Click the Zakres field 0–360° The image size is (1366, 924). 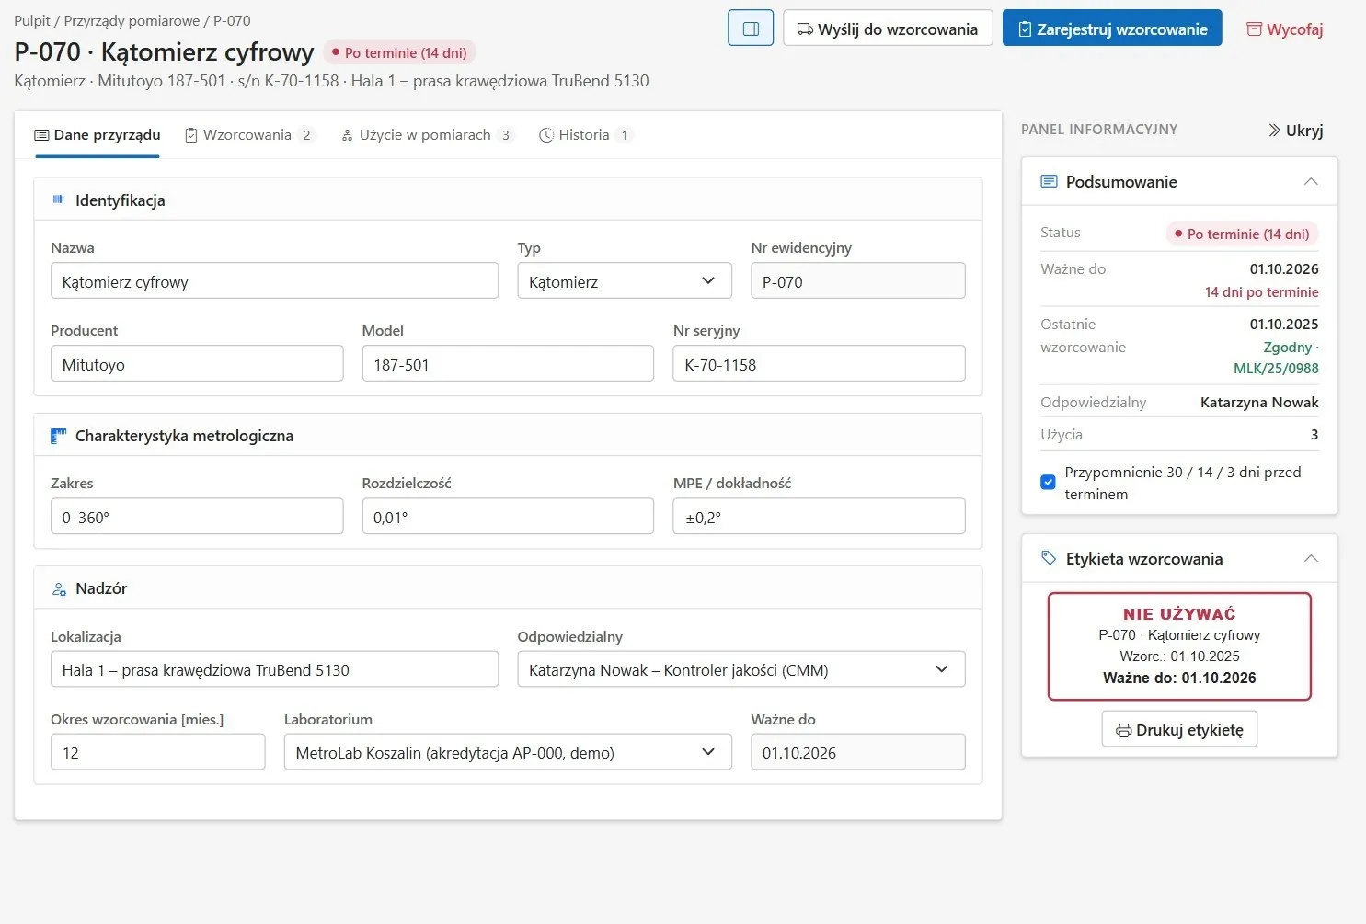(x=197, y=517)
